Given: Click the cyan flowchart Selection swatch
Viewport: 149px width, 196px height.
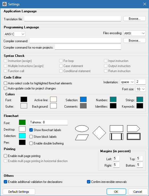Looking at the screenshot, I should 22,136.
